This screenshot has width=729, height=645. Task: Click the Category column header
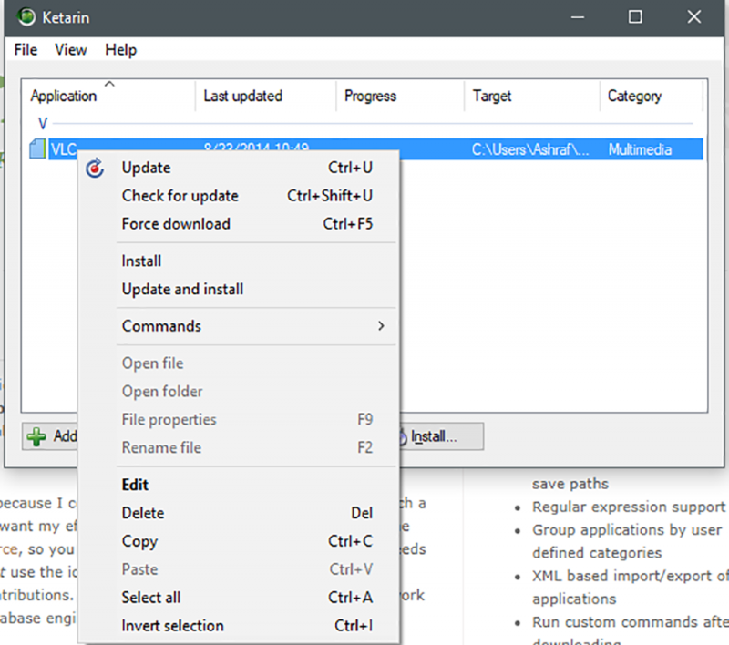click(x=634, y=96)
